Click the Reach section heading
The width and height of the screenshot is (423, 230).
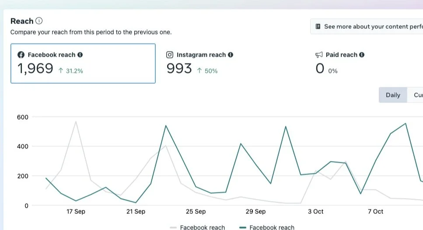22,21
